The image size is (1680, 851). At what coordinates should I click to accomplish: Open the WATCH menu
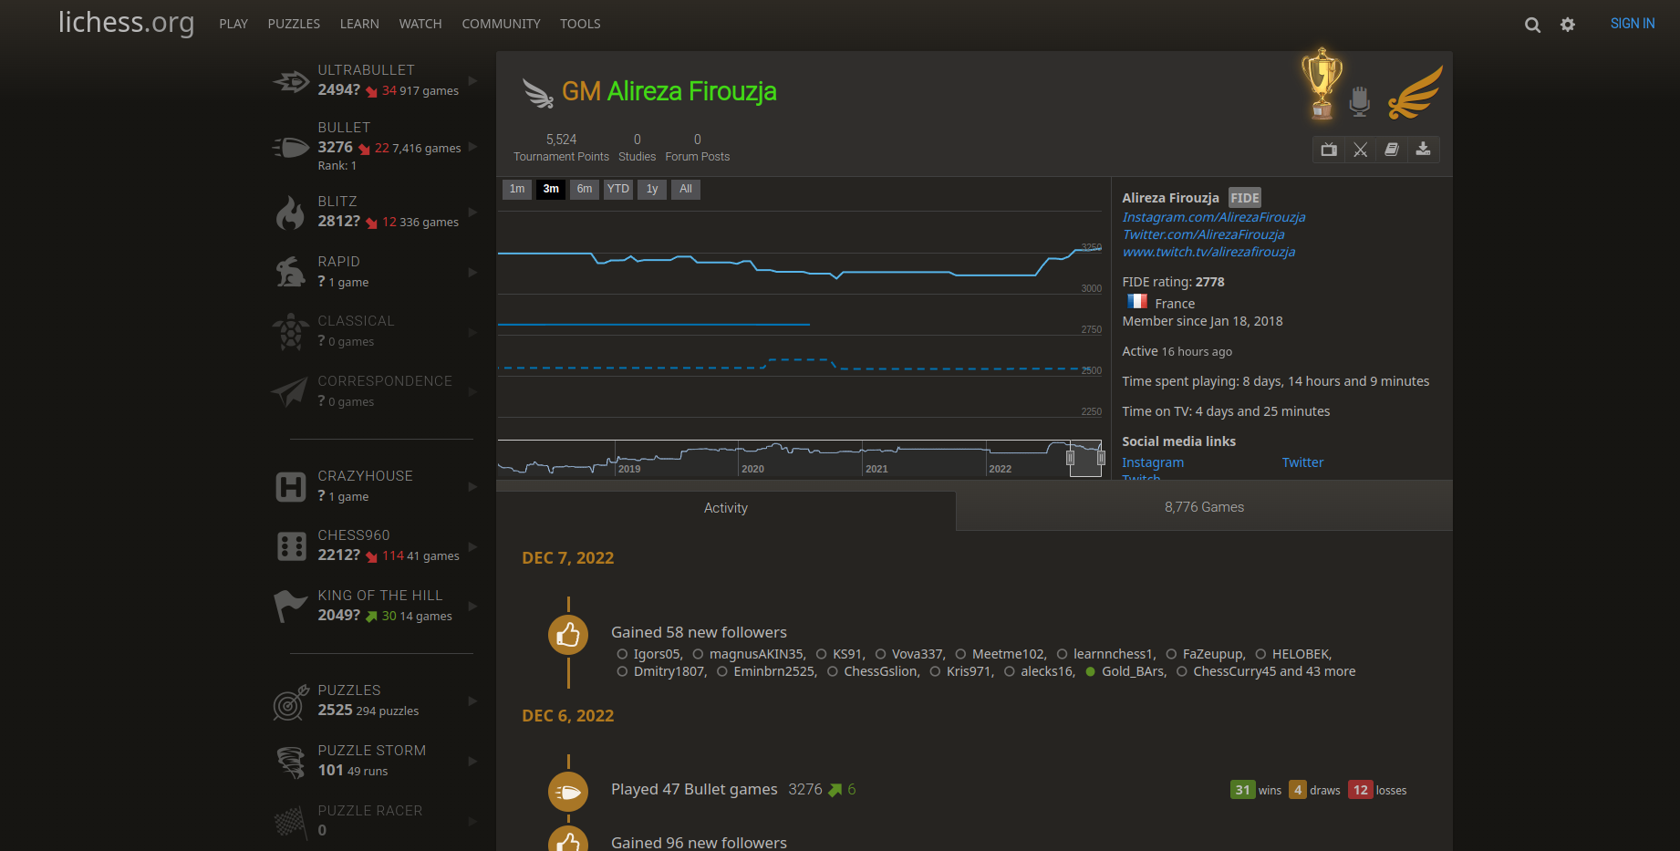coord(420,24)
